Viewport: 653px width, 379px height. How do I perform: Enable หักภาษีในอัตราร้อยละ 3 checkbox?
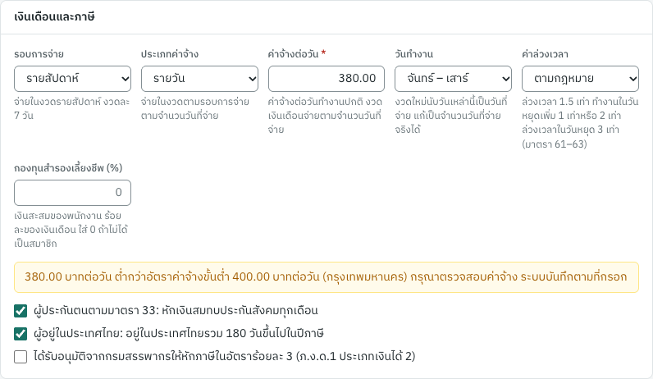click(21, 357)
